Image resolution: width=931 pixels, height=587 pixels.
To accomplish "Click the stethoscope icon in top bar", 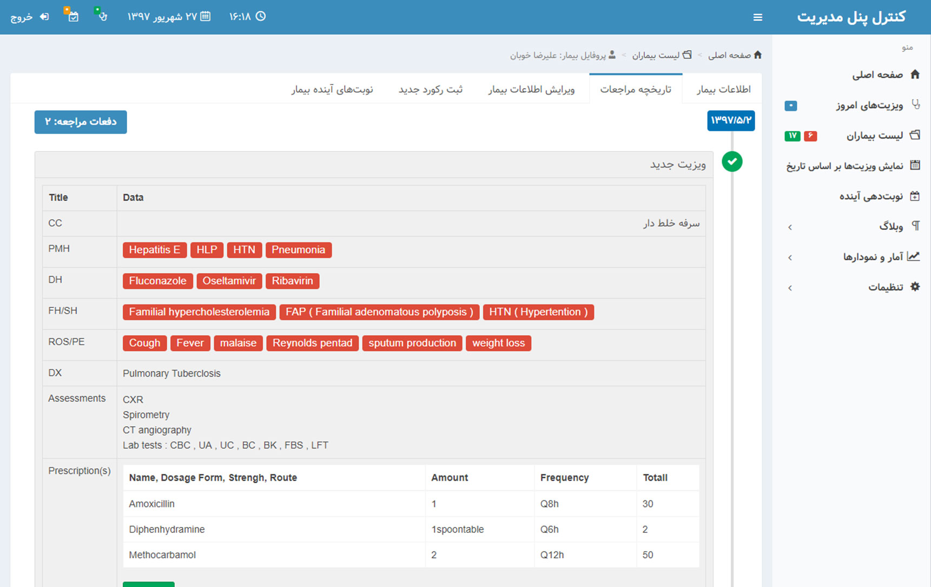I will pos(101,16).
